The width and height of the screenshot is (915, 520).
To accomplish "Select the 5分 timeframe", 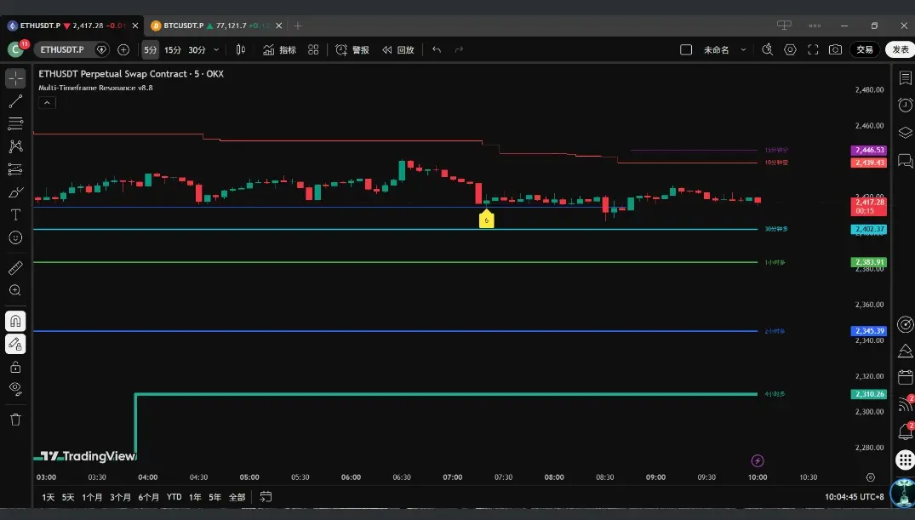I will point(151,49).
